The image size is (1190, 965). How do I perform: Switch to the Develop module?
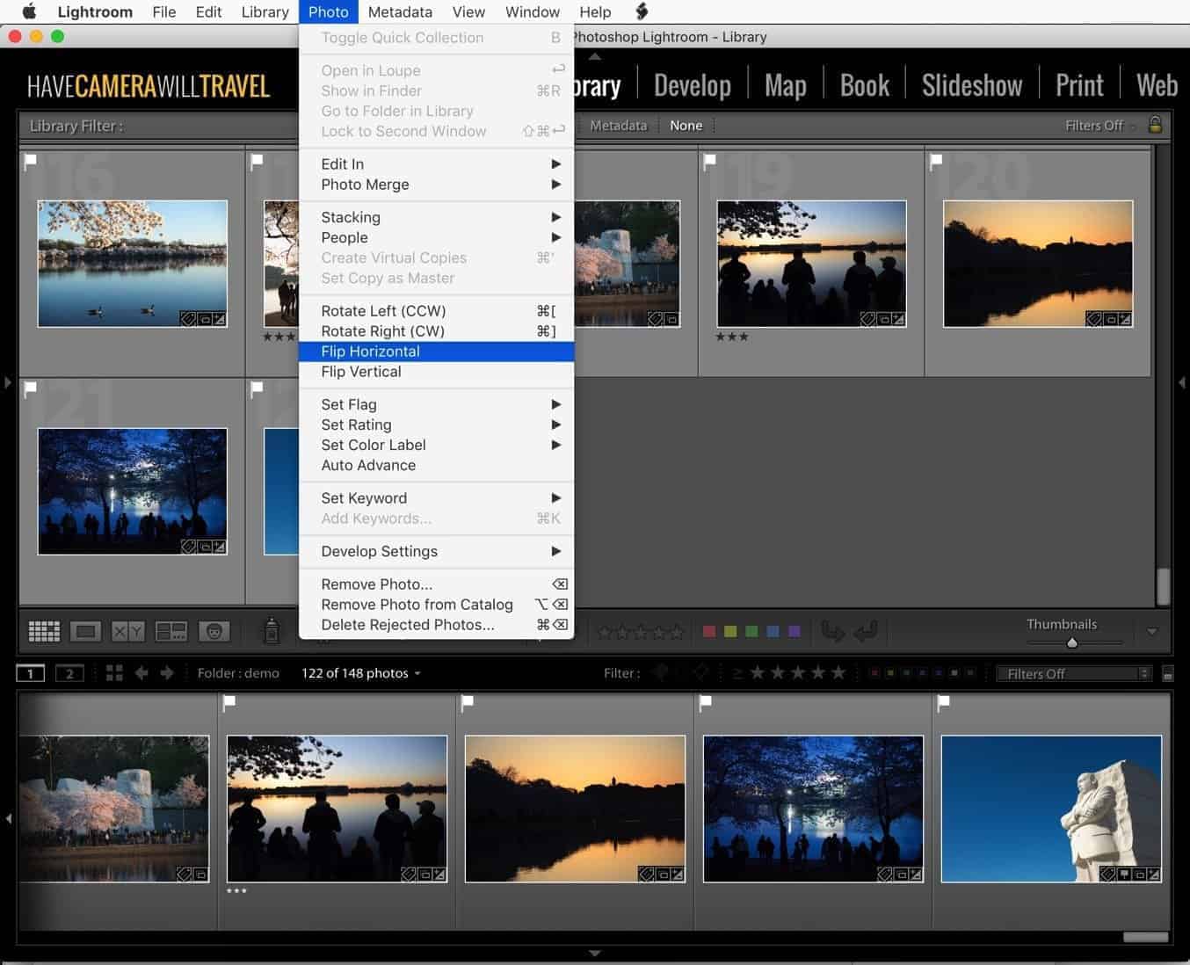coord(693,85)
